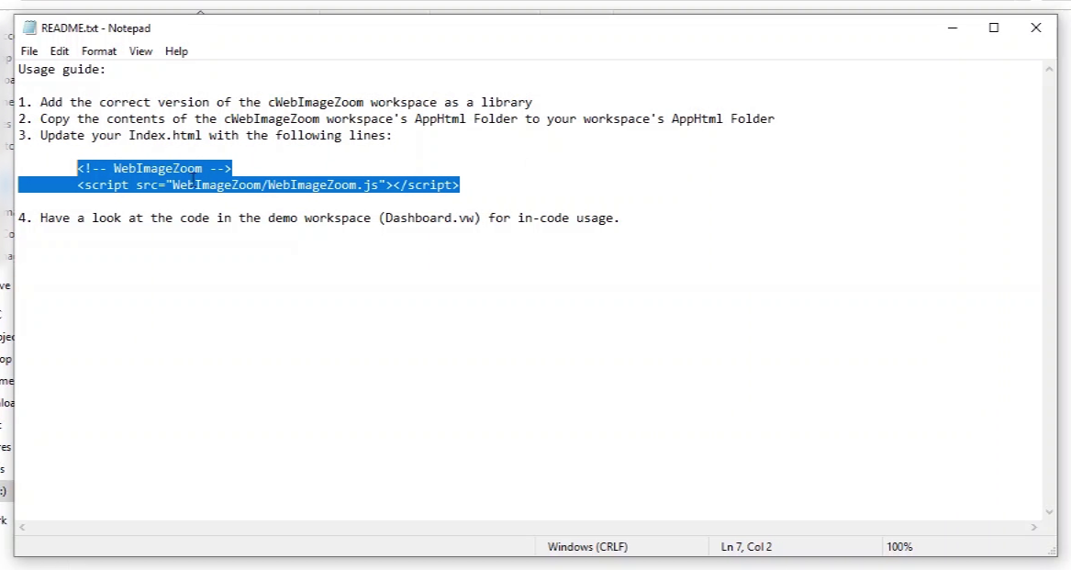The image size is (1071, 570).
Task: Click the horizontal scrollbar right arrow
Action: (1034, 528)
